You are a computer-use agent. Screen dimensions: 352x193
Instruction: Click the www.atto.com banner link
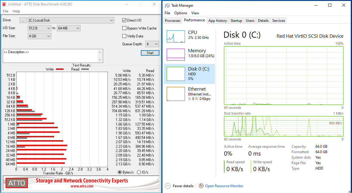(x=82, y=186)
